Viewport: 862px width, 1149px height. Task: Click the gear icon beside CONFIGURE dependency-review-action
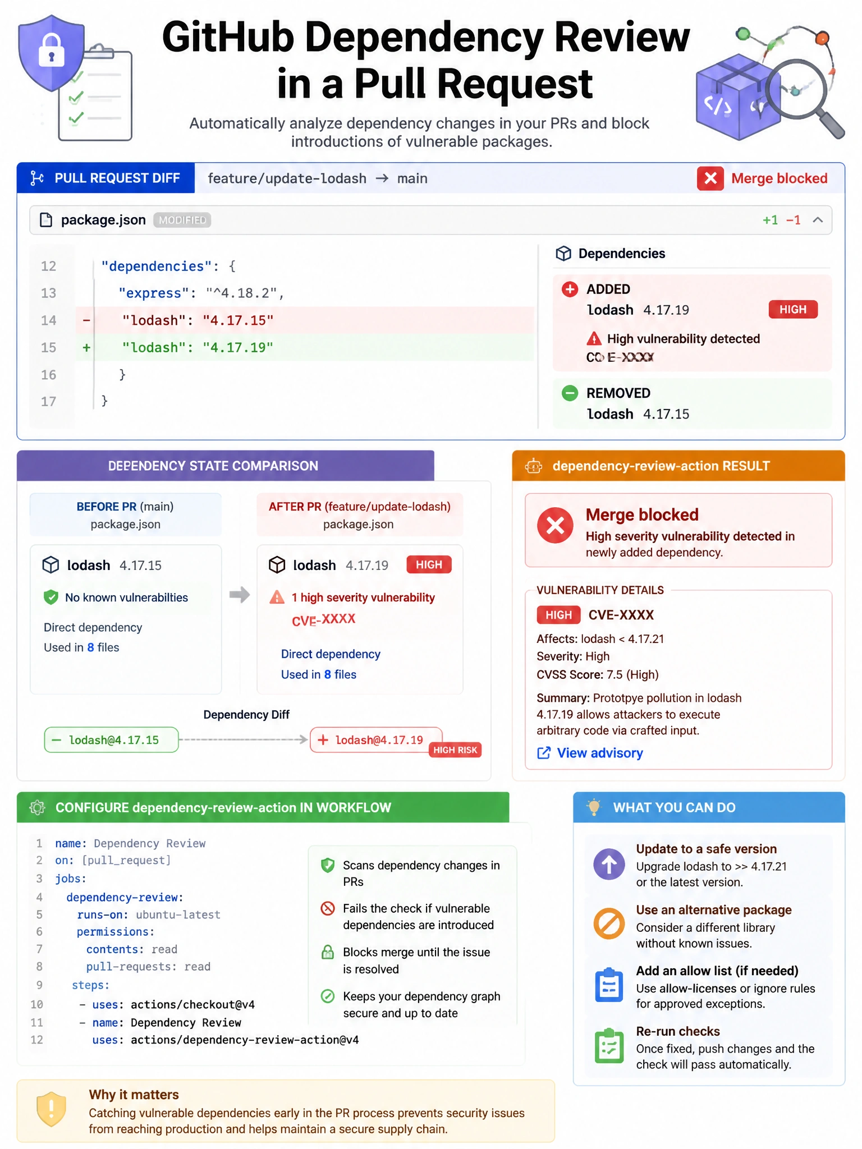(37, 808)
